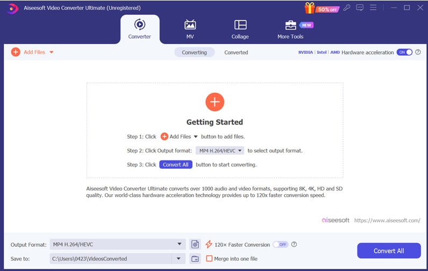The width and height of the screenshot is (428, 271).
Task: Toggle Hardware acceleration ON switch
Action: point(404,52)
